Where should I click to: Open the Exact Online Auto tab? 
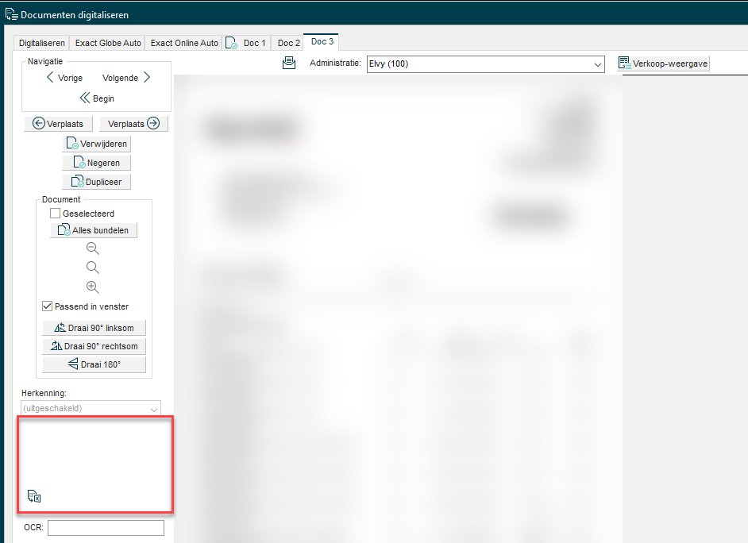click(x=184, y=43)
